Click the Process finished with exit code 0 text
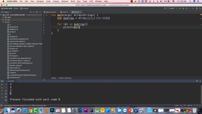202x114 pixels. (35, 99)
